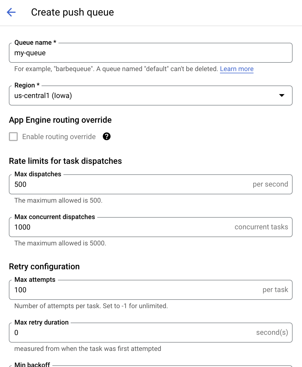Focus the Max retry duration input
The image size is (302, 367).
151,333
